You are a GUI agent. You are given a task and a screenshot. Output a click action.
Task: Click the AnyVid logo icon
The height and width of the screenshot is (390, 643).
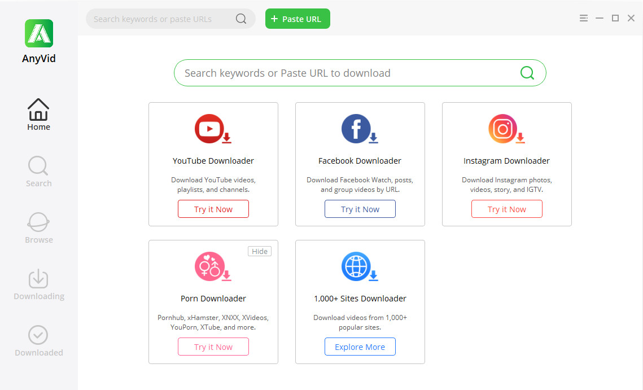39,33
